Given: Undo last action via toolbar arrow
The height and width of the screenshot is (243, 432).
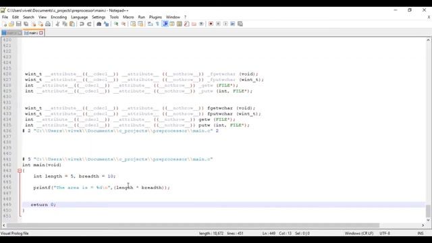Looking at the screenshot, I should [82, 24].
